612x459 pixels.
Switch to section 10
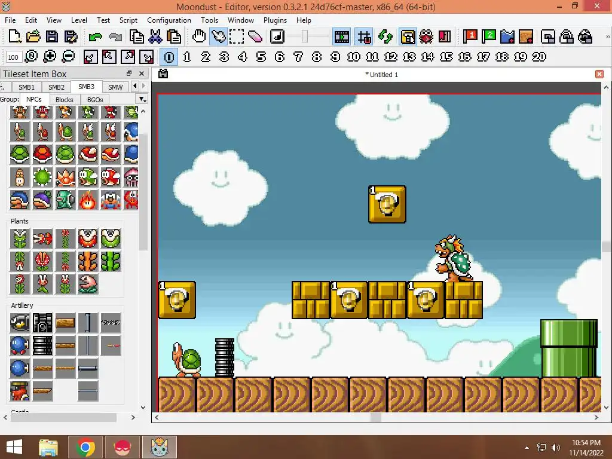pyautogui.click(x=354, y=57)
